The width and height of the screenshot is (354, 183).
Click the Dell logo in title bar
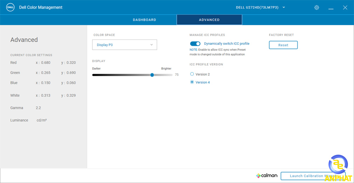[x=11, y=7]
